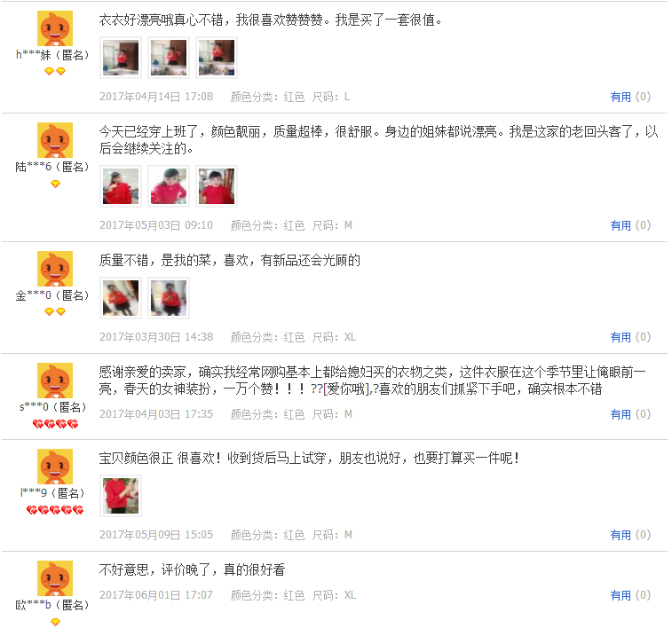672x636 pixels.
Task: Click avatar icon of reviewer 金***0
Action: (x=55, y=269)
